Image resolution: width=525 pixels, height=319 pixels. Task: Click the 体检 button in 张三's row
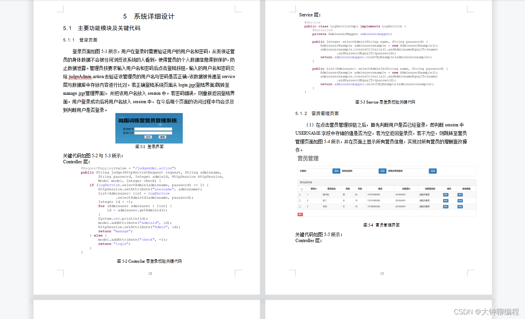click(x=460, y=201)
